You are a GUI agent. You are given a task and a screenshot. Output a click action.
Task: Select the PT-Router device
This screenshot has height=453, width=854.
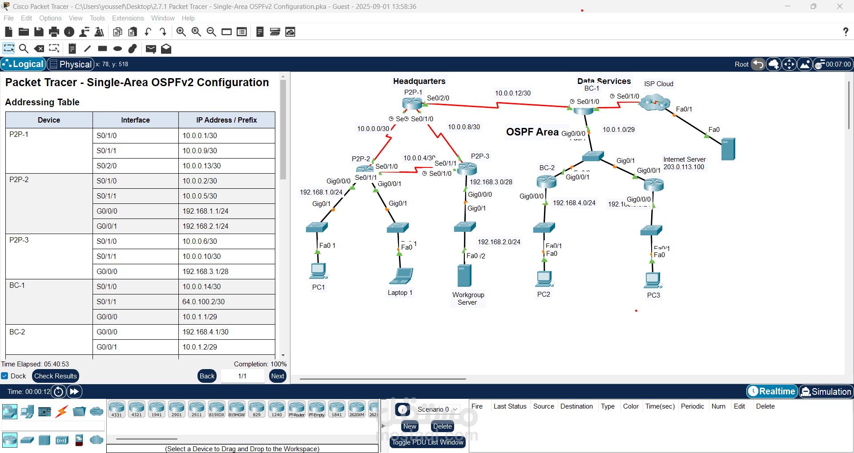[x=297, y=409]
